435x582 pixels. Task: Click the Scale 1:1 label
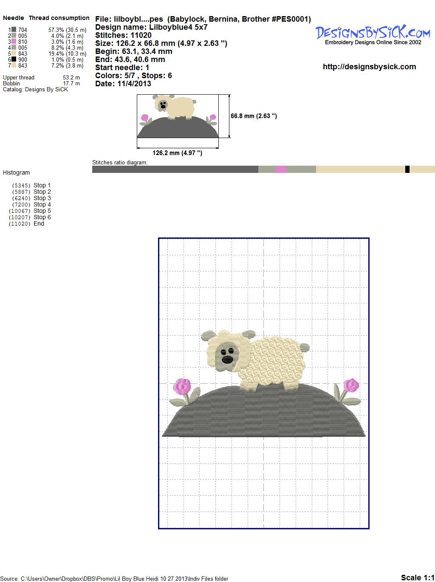coord(417,577)
